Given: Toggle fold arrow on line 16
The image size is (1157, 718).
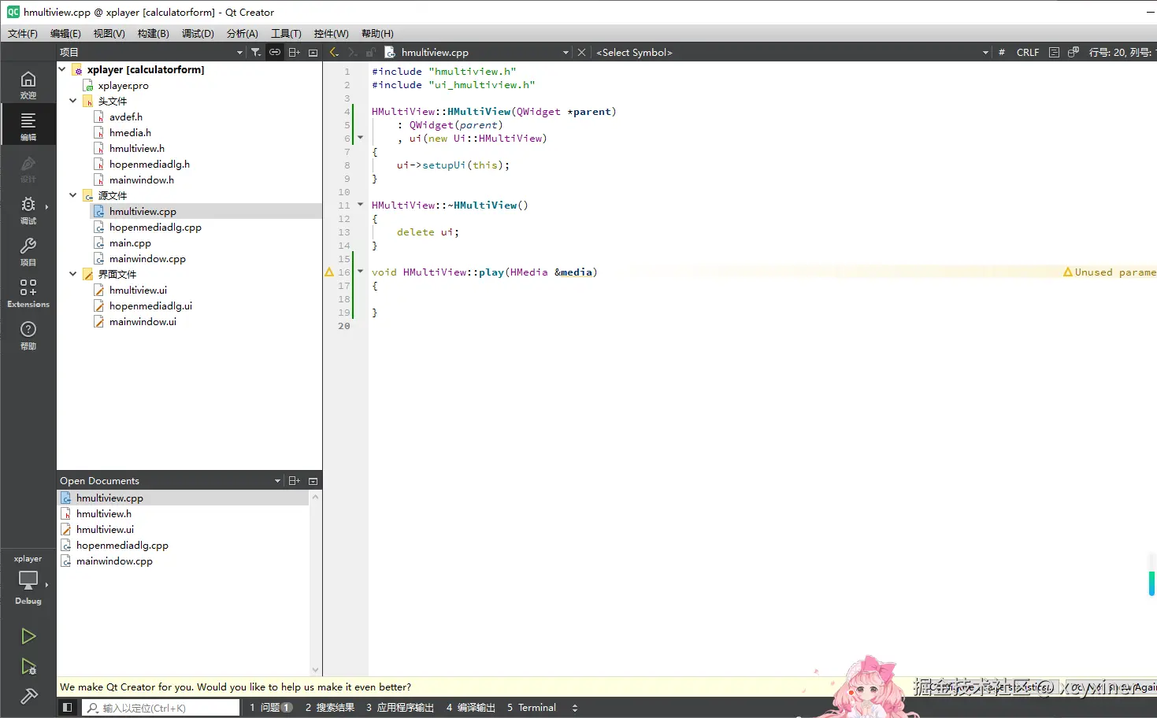Looking at the screenshot, I should [361, 272].
